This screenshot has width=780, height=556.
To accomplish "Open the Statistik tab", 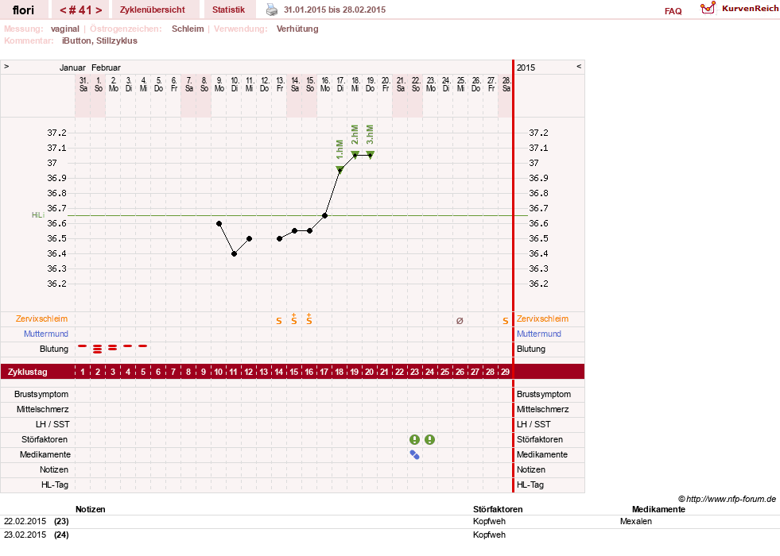I will point(228,10).
